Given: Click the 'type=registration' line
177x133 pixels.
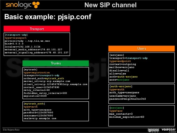Looking at the screenshot, I should (37, 72).
